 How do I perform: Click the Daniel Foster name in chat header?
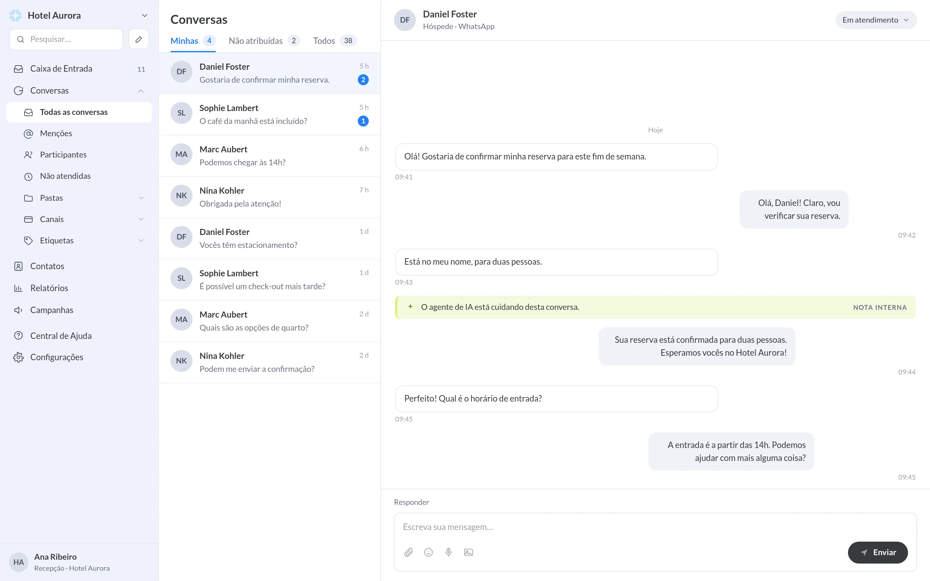(x=449, y=14)
